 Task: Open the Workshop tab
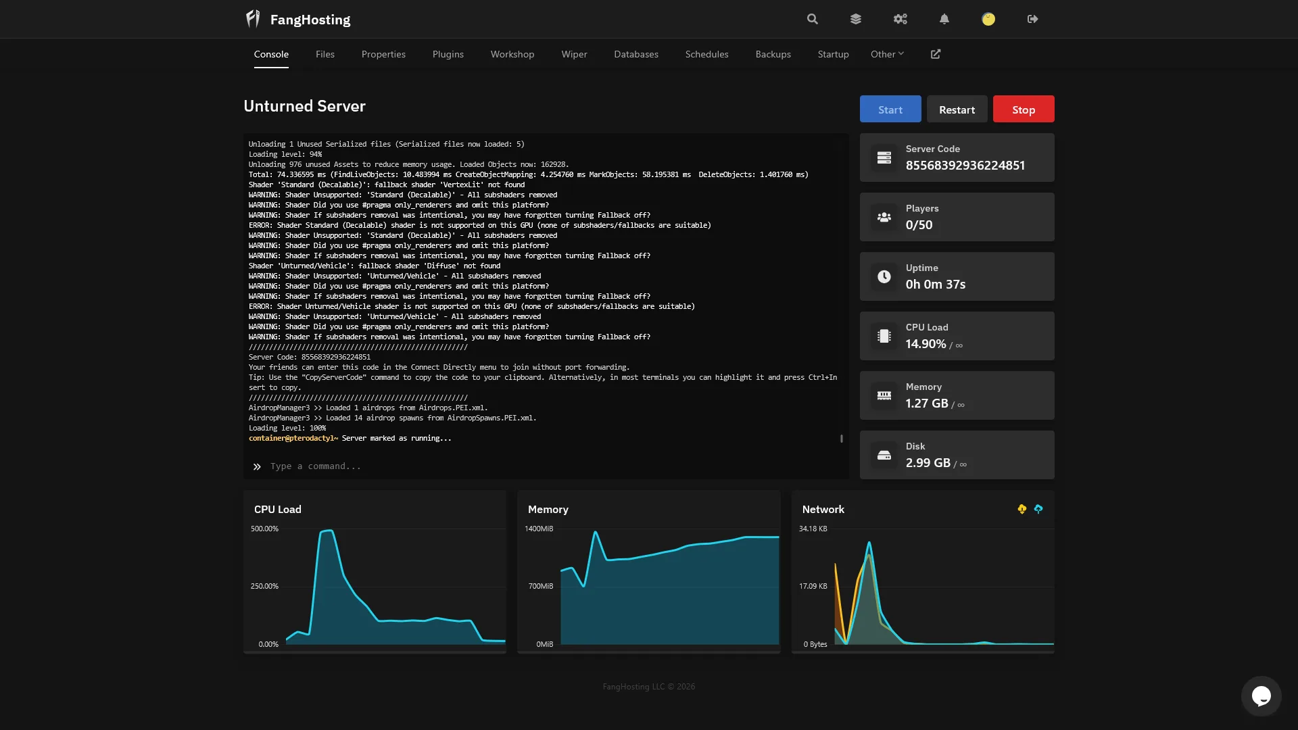[x=512, y=54]
